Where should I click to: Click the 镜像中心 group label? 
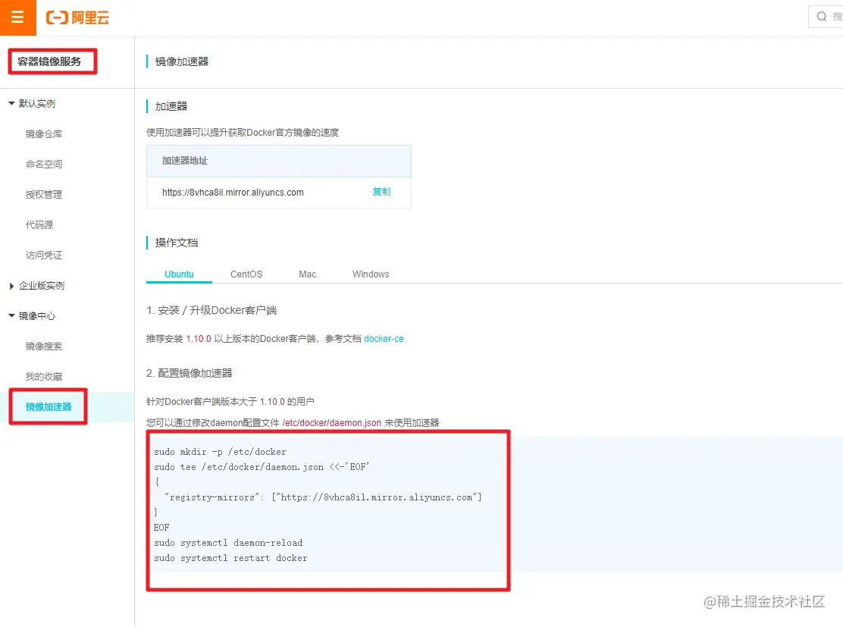37,315
